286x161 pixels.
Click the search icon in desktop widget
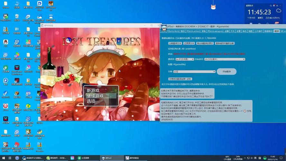(271, 6)
